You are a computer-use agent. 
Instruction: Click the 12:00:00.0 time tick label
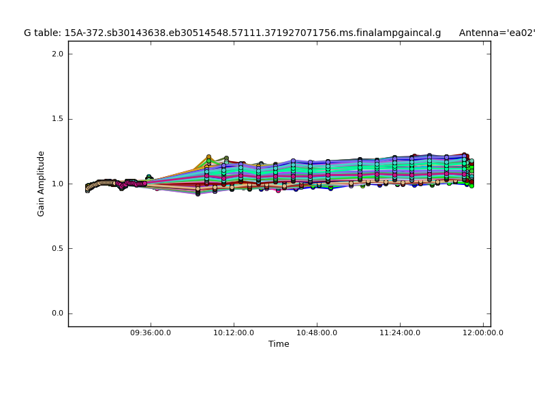483,333
